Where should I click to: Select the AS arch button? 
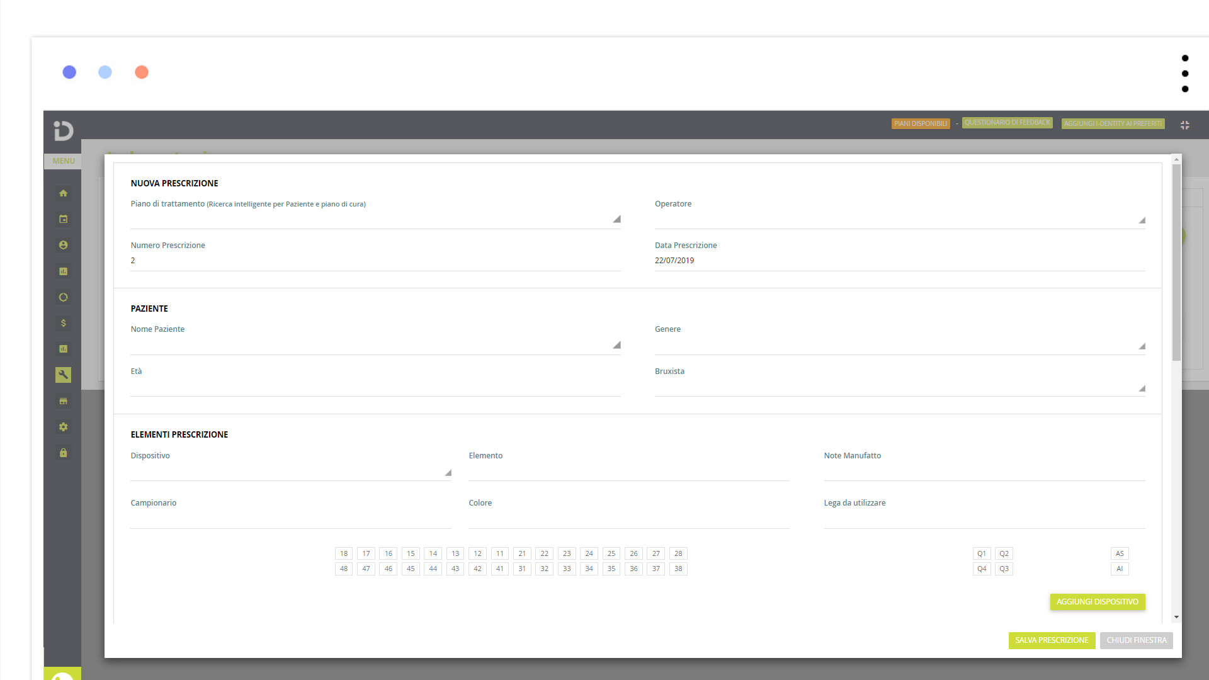coord(1120,554)
